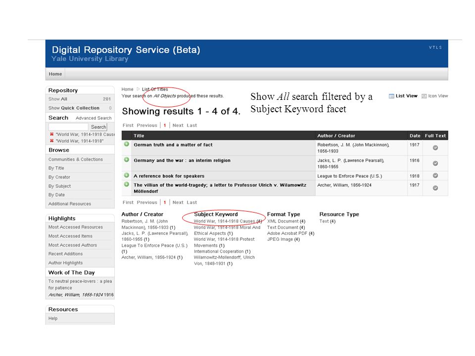Viewport: 475px width, 356px height.
Task: Remove "World War, 1914-1918" search filter
Action: coord(52,141)
